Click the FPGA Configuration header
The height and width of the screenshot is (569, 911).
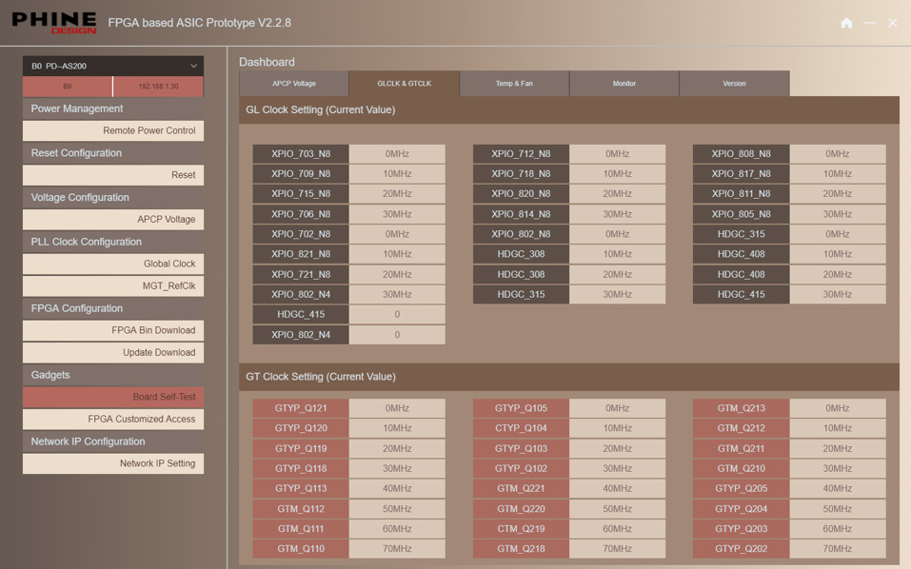(x=113, y=308)
